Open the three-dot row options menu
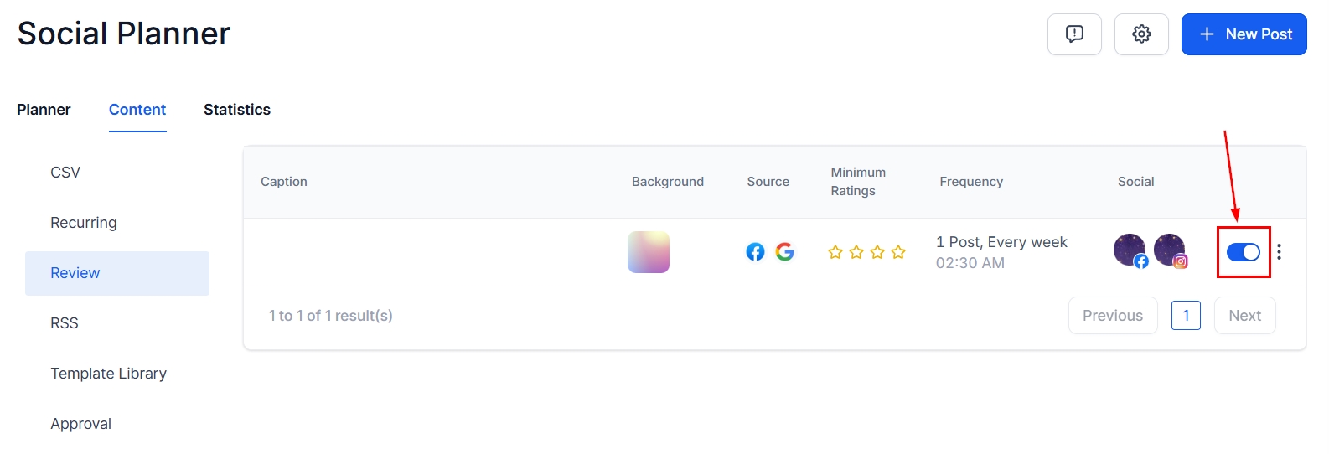Viewport: 1329px width, 454px height. [1279, 252]
